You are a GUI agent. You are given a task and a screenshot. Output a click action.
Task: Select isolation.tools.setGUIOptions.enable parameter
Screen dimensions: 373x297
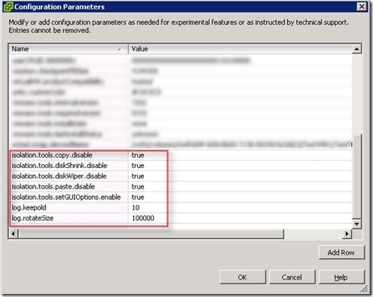(x=181, y=197)
